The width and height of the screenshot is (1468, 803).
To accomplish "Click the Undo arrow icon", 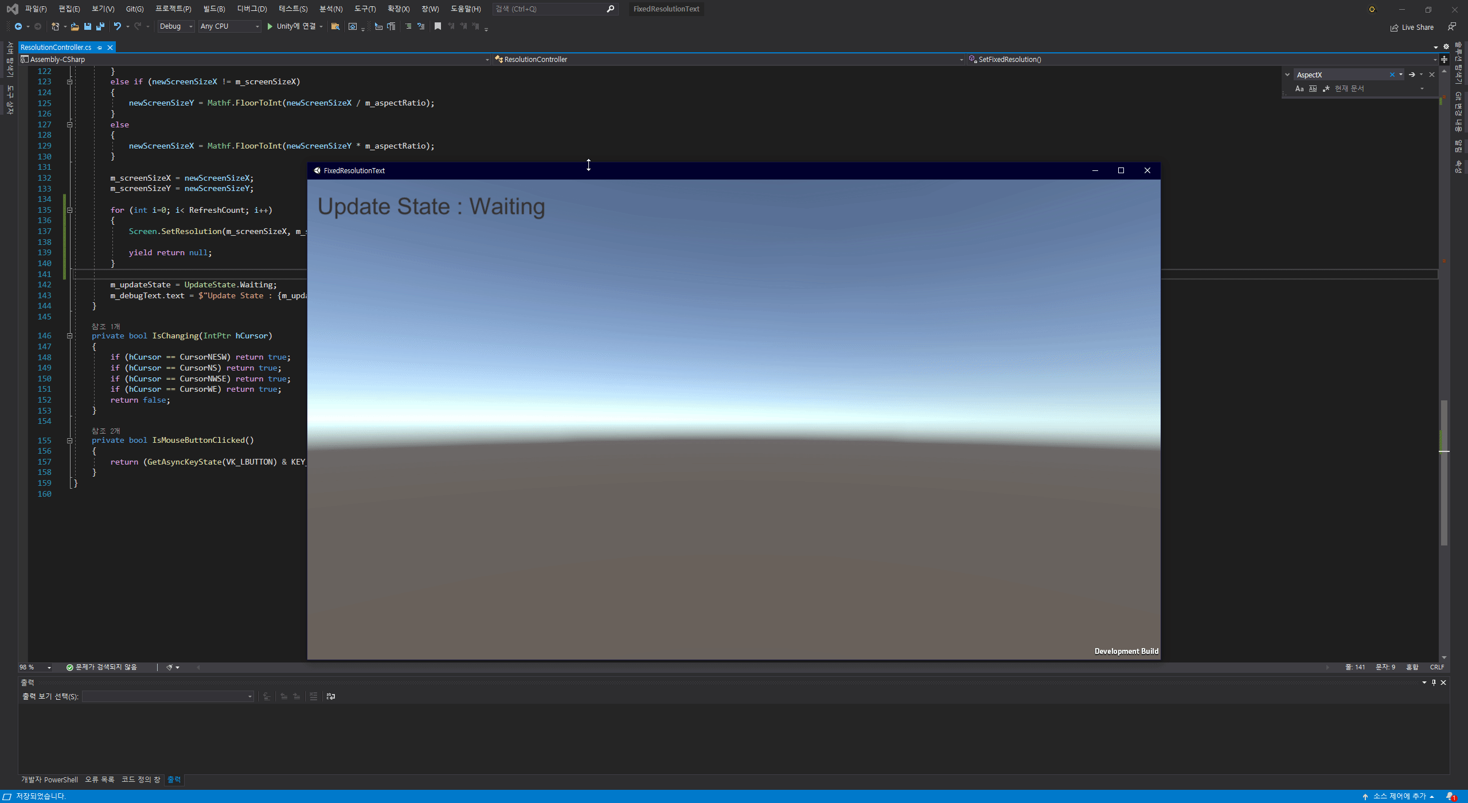I will point(117,26).
